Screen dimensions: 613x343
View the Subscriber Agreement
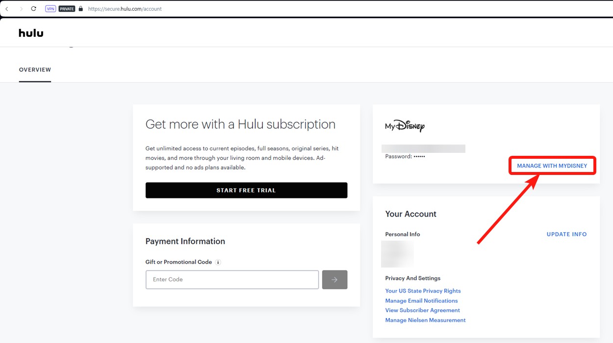[422, 310]
